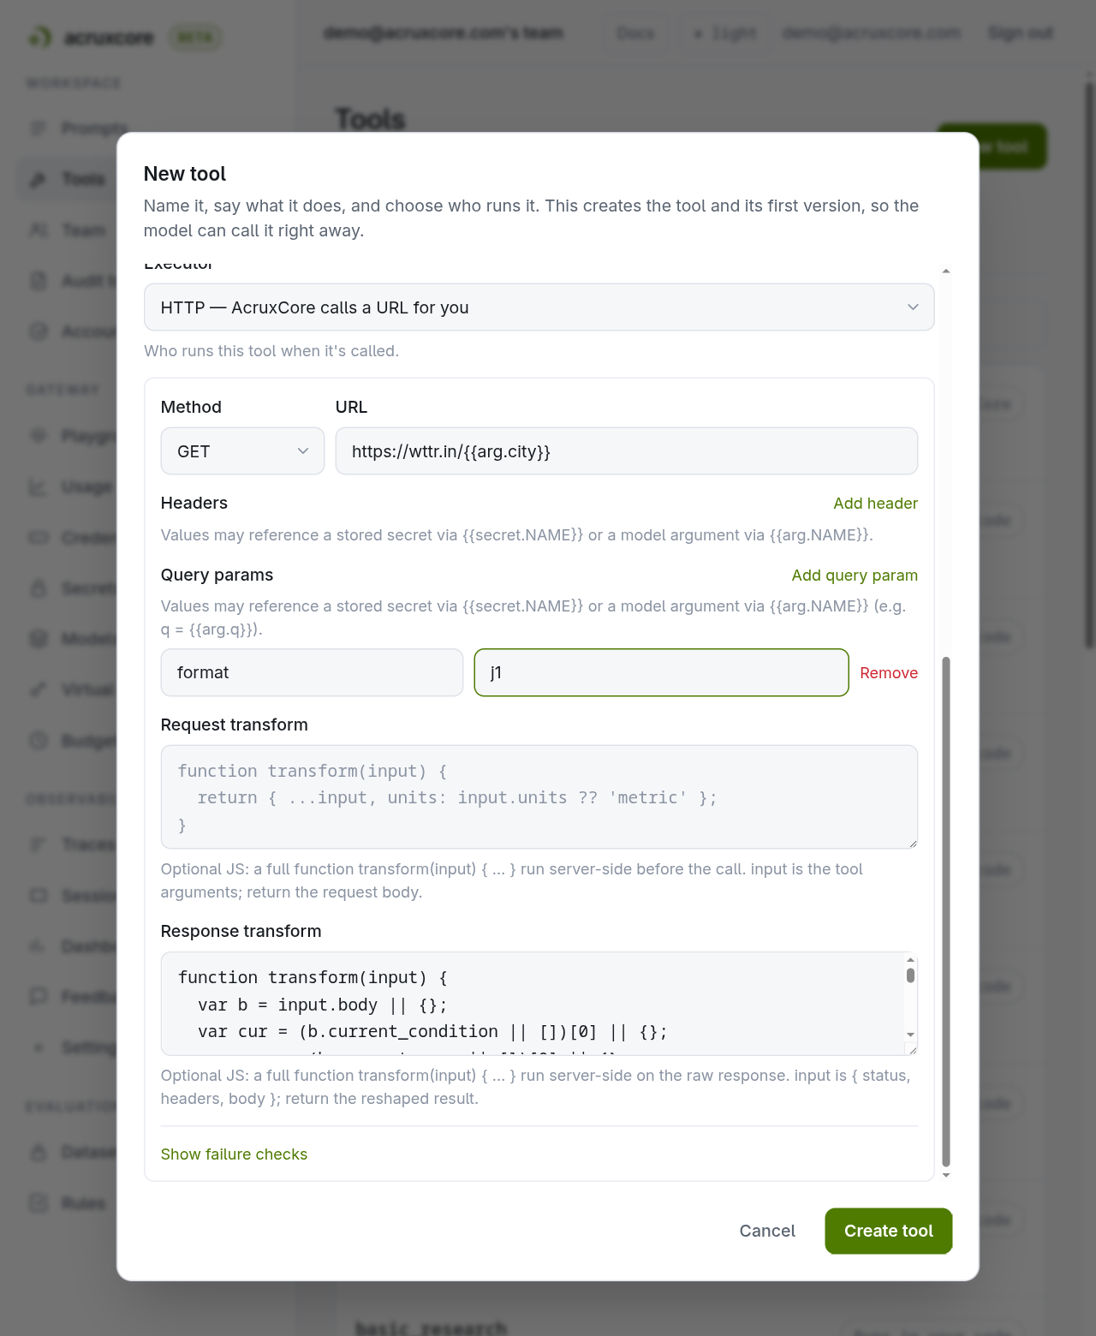Click the Team icon in the sidebar
Viewport: 1096px width, 1336px height.
(39, 230)
